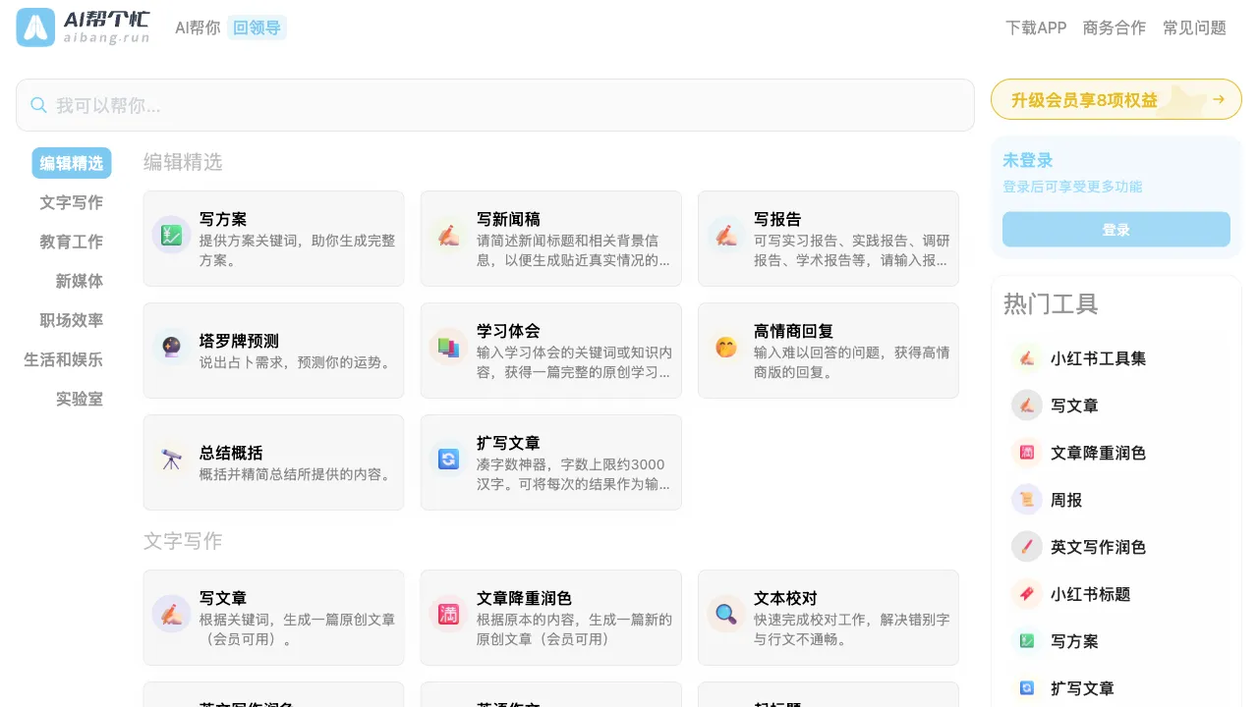Click 英文写作润色 label in hot tools
The height and width of the screenshot is (707, 1258).
click(1098, 547)
